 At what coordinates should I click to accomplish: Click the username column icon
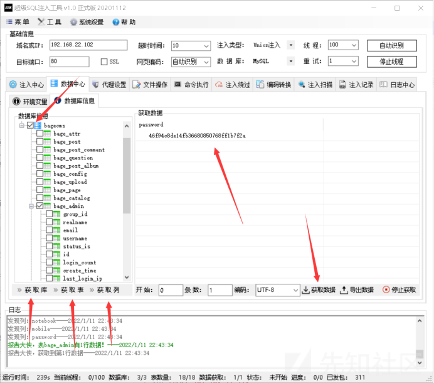coord(56,238)
